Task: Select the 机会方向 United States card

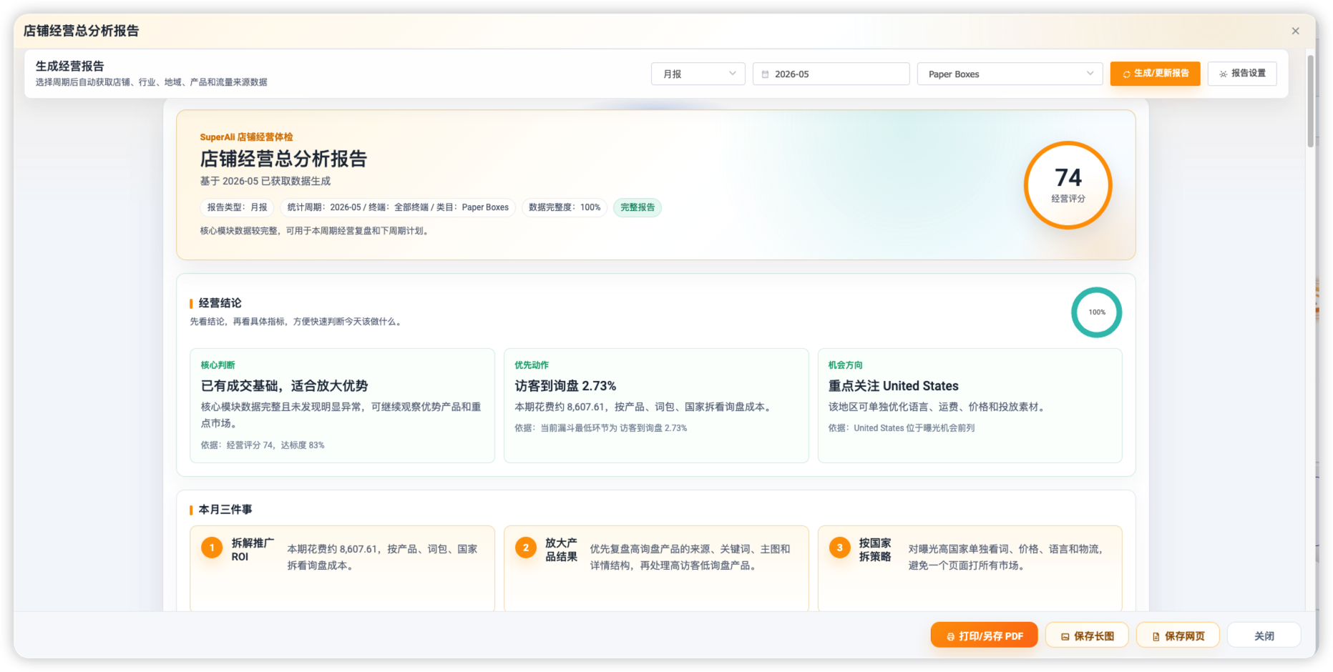Action: coord(970,405)
